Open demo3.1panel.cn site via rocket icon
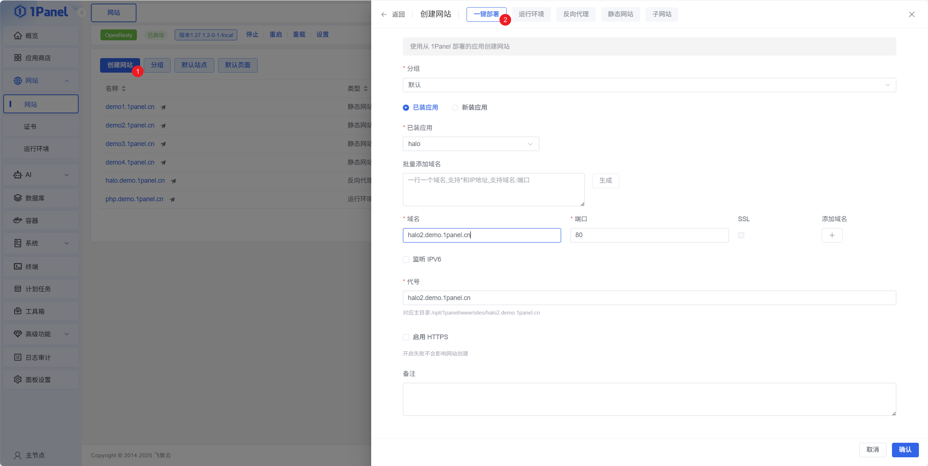Viewport: 928px width, 466px height. pos(163,144)
